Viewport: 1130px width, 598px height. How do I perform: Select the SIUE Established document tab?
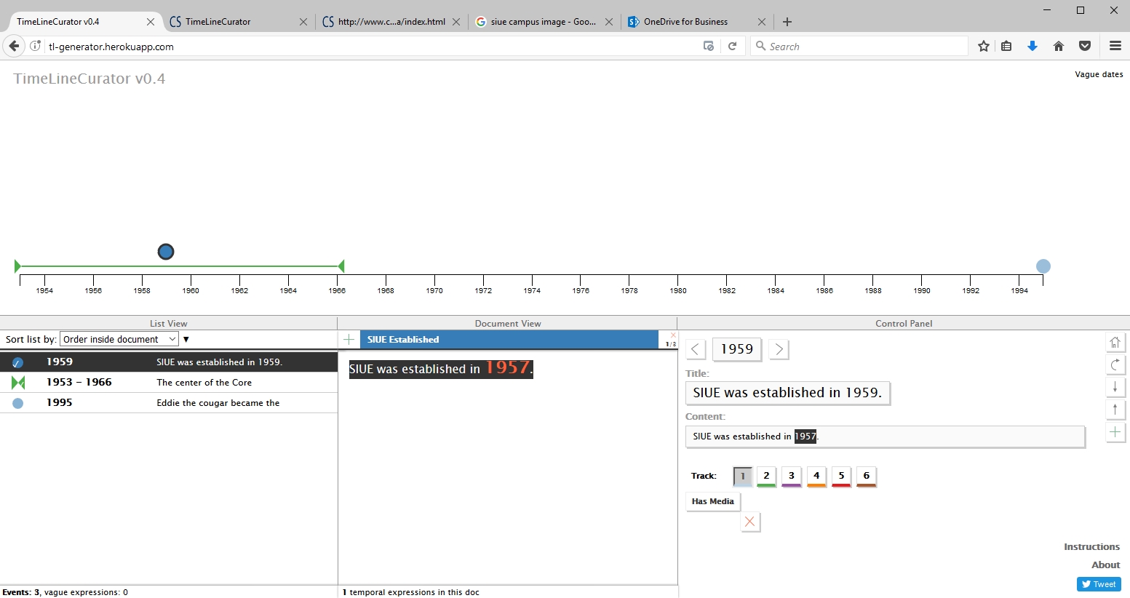click(x=403, y=340)
